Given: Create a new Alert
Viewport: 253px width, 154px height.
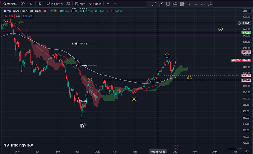Looking at the screenshot, I should (x=80, y=4).
